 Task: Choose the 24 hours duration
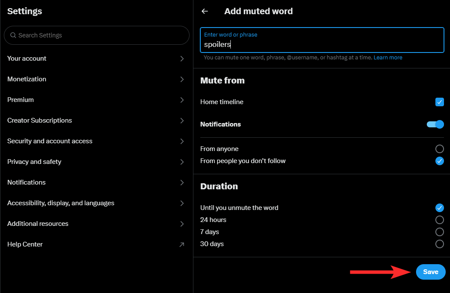tap(439, 220)
